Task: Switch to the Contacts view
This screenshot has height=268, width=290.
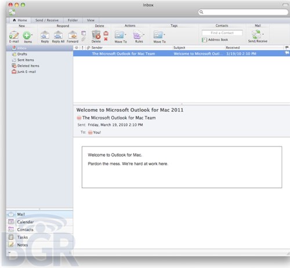Action: (x=39, y=230)
